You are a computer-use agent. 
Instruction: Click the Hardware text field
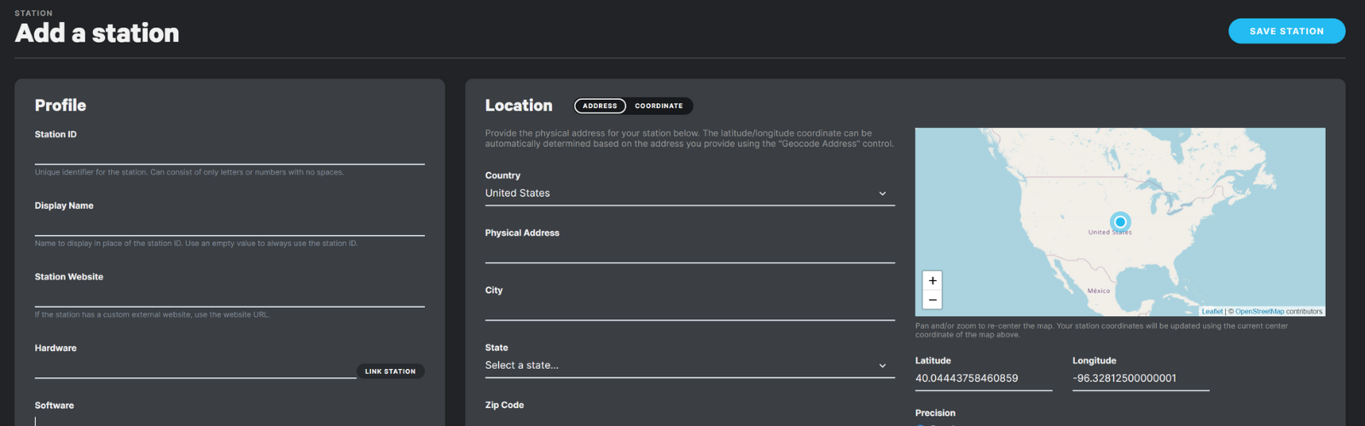click(x=195, y=369)
